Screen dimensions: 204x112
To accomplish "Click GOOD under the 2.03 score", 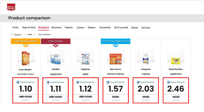I will pyautogui.click(x=146, y=97).
